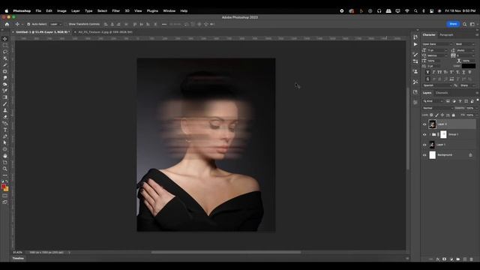Image resolution: width=480 pixels, height=270 pixels.
Task: Open font family dropdown in Character panel
Action: 436,44
